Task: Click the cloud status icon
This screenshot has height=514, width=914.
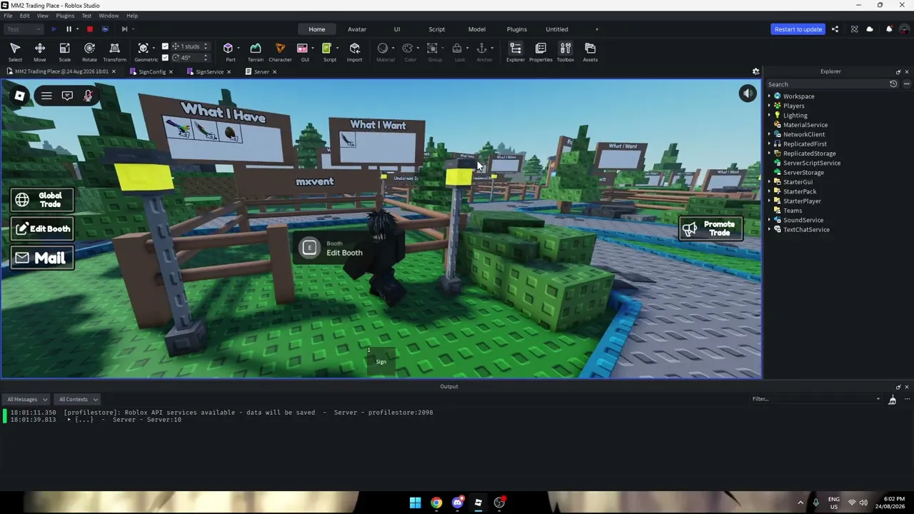Action: pos(870,29)
